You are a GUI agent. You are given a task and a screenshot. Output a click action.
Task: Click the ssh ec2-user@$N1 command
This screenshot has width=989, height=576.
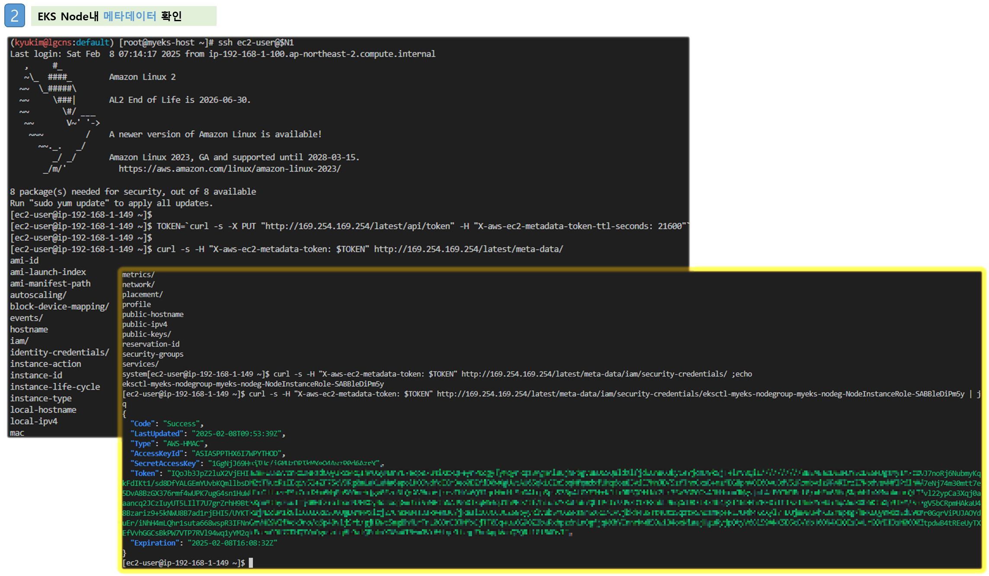(x=255, y=42)
